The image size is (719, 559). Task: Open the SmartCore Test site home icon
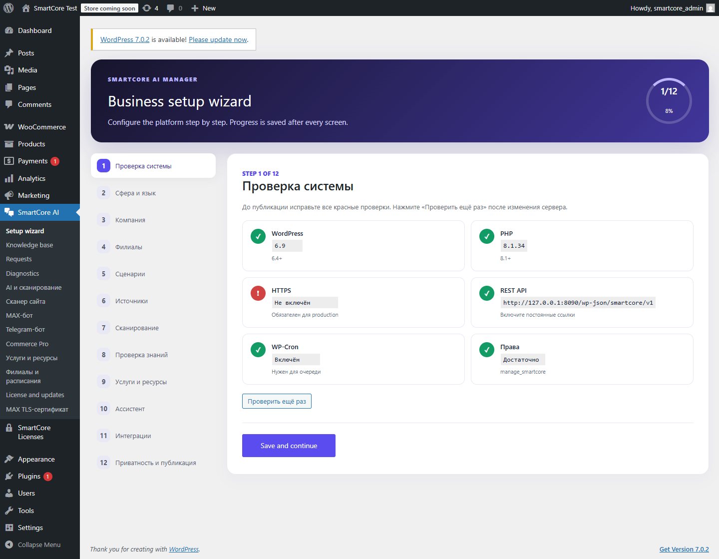tap(26, 8)
